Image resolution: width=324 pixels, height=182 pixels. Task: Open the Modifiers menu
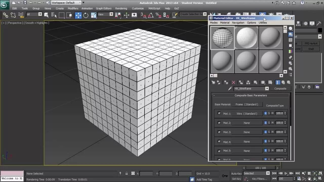[x=73, y=8]
